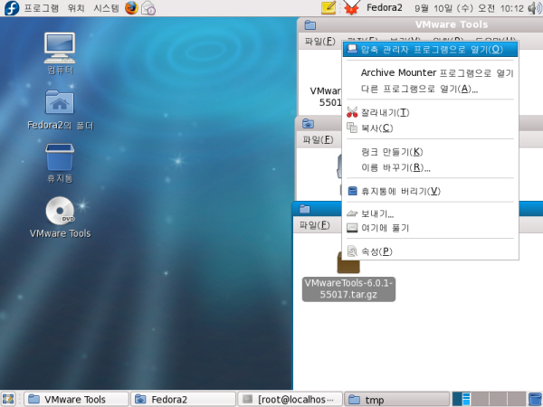Select the 휴지통 trash desktop icon
The height and width of the screenshot is (407, 543).
(x=60, y=163)
